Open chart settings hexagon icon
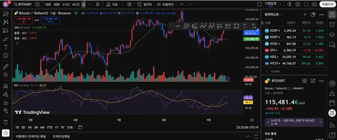337x140 pixels. 298,4
